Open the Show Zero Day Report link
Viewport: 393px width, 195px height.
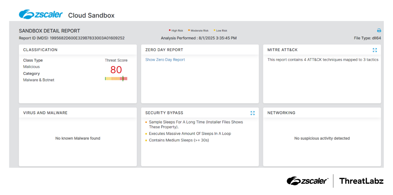[165, 60]
